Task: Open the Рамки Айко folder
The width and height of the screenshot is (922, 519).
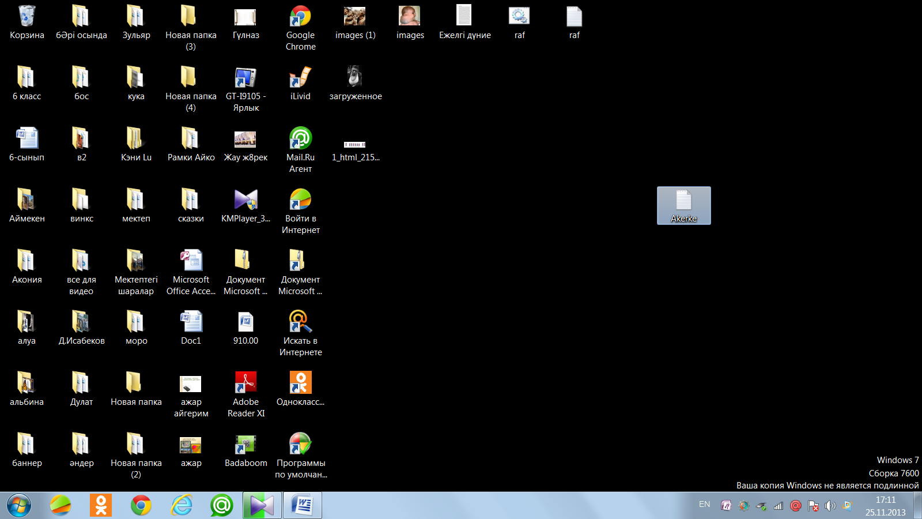Action: coord(191,145)
